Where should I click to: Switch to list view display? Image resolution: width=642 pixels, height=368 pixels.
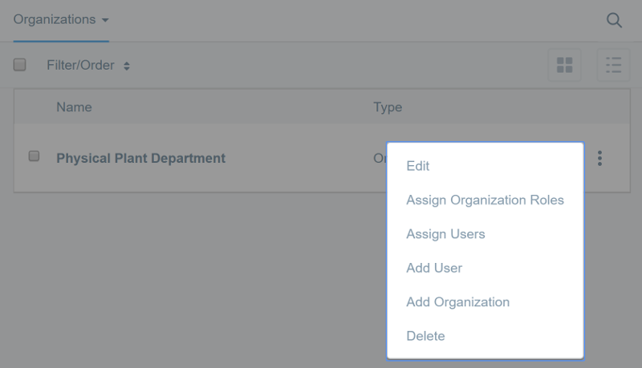(x=613, y=65)
